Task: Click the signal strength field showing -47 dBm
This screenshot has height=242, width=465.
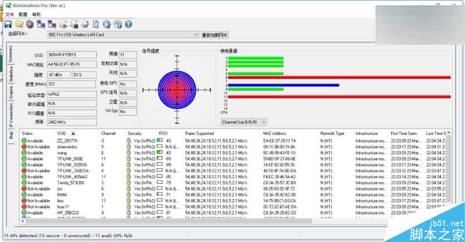Action: pos(59,75)
